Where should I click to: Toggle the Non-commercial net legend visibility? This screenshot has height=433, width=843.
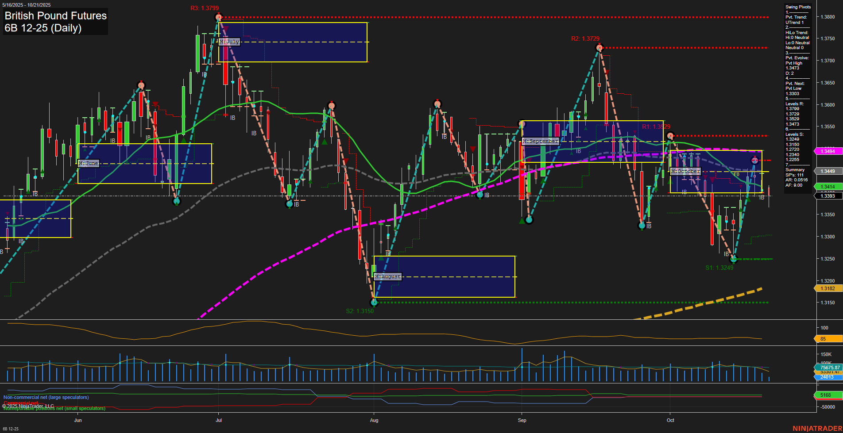pos(46,397)
